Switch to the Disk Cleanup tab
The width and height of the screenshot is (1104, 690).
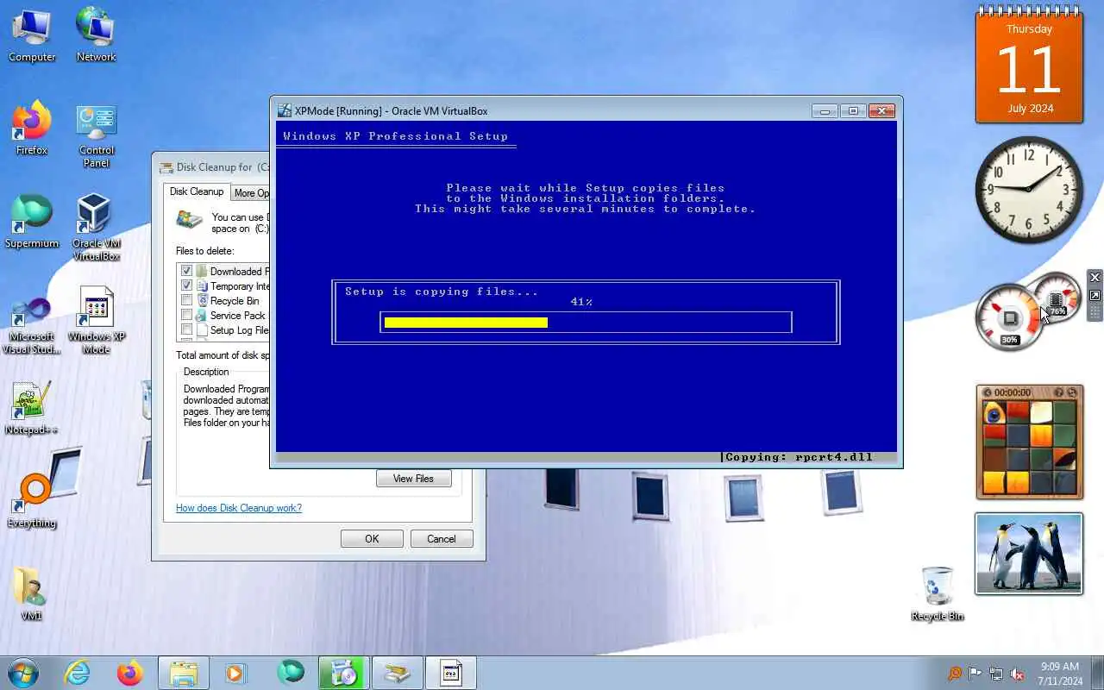click(x=197, y=191)
